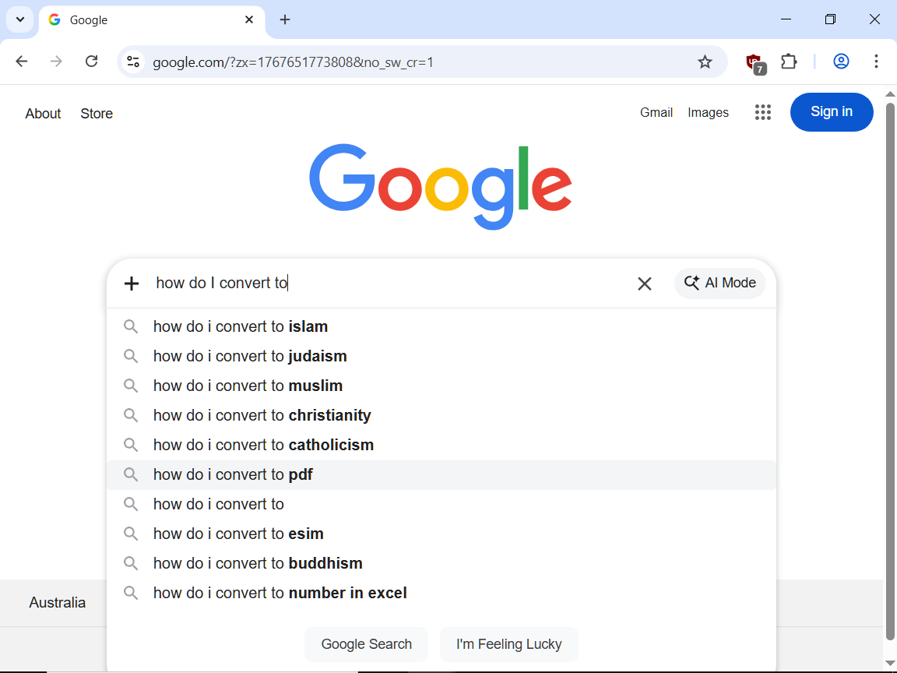Click the site info icon in address bar
The image size is (897, 673).
(133, 62)
